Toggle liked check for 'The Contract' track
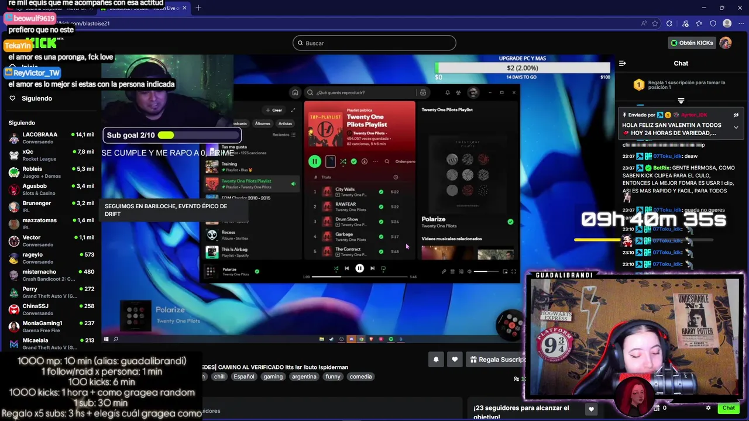The image size is (749, 421). click(381, 251)
